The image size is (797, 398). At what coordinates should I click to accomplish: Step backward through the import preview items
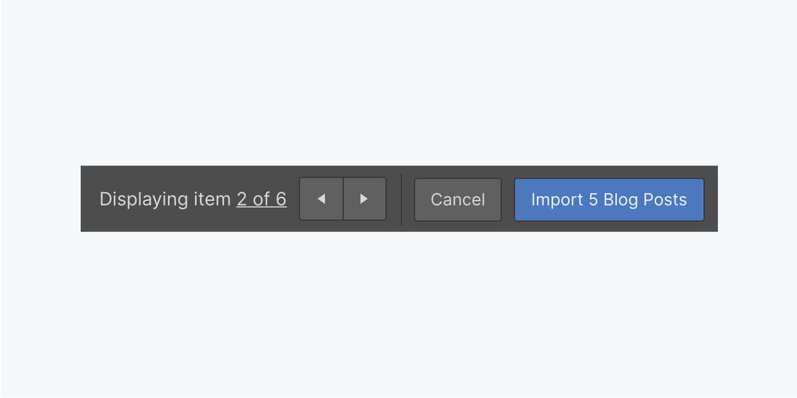point(321,199)
